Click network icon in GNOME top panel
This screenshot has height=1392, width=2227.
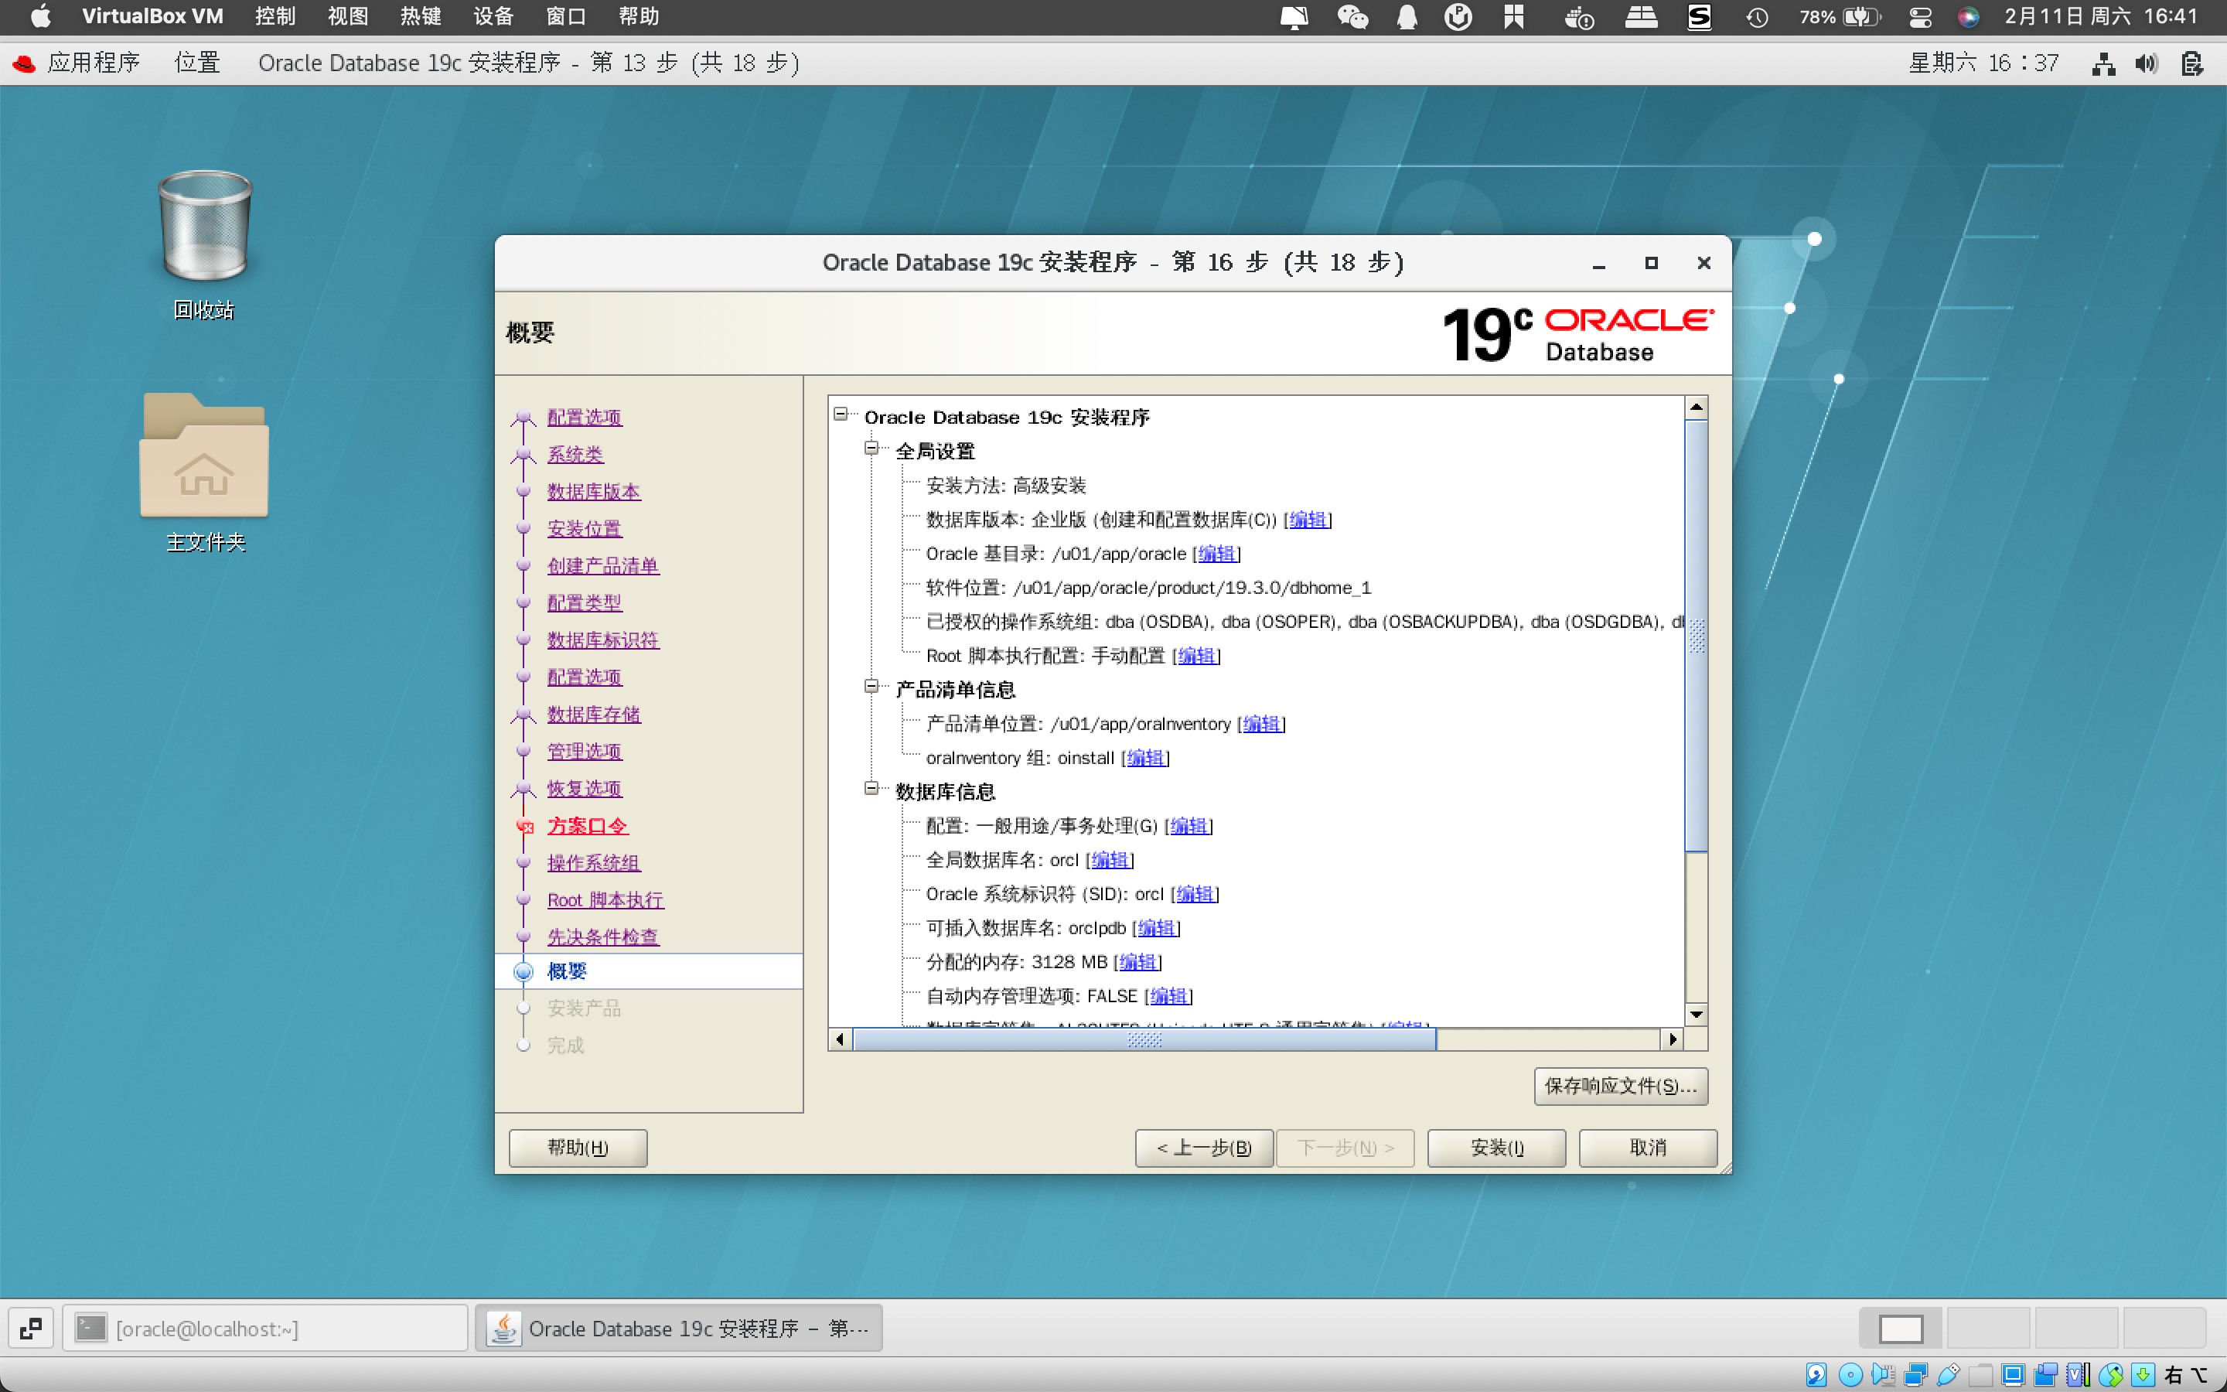click(x=2103, y=63)
